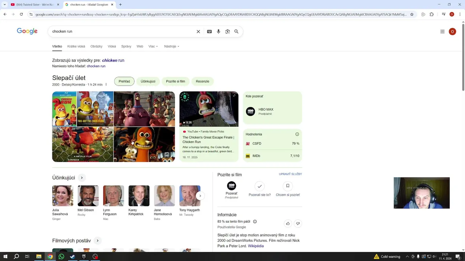Open the IMDb rating row
The width and height of the screenshot is (465, 261).
(272, 156)
